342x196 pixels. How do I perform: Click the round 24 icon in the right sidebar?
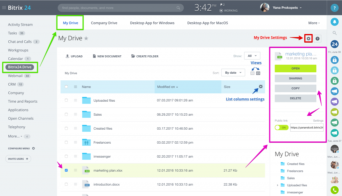334,44
